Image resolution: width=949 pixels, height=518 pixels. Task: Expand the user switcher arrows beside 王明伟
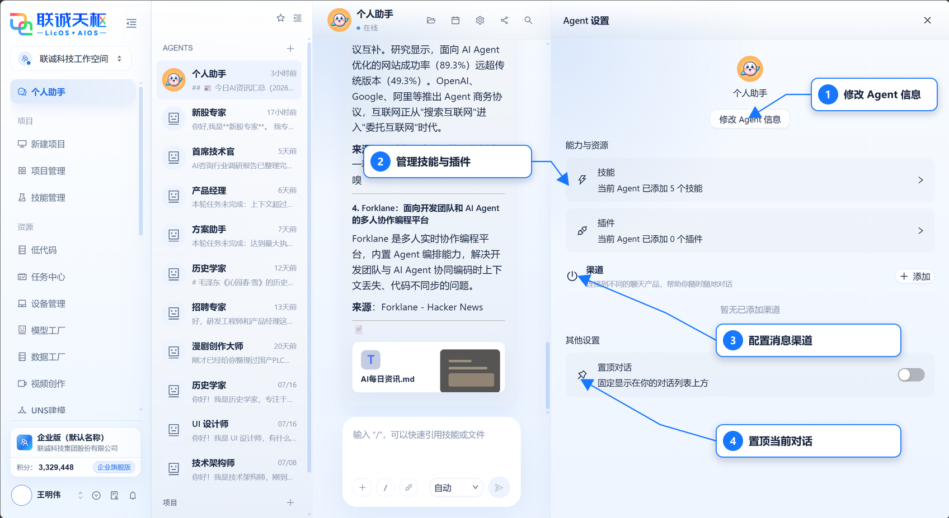coord(80,496)
